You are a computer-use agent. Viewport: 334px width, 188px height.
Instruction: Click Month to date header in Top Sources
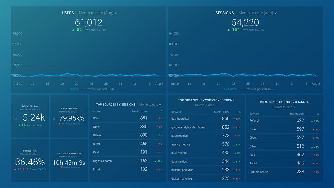[140, 112]
